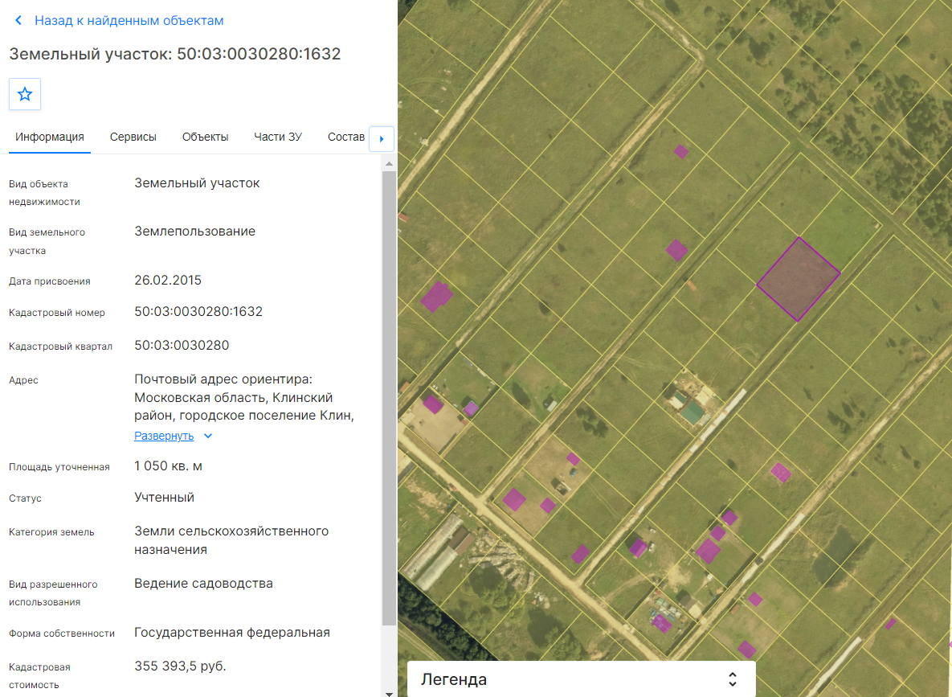Switch to the Информация tab
The image size is (952, 697).
tap(50, 137)
